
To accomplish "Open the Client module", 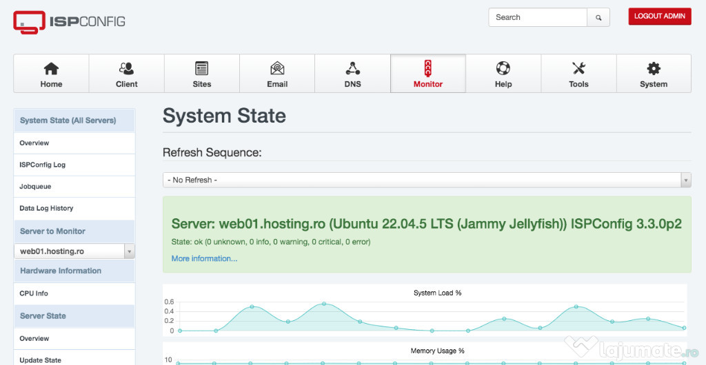I will point(127,74).
